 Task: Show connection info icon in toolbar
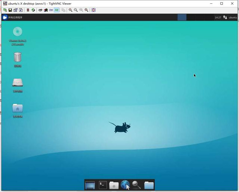(21, 10)
